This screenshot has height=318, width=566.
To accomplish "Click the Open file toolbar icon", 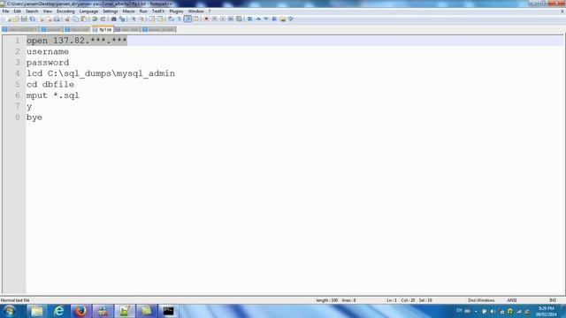I will 16,19.
